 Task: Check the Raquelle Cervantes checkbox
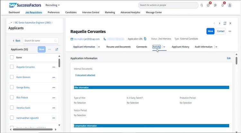(12, 67)
